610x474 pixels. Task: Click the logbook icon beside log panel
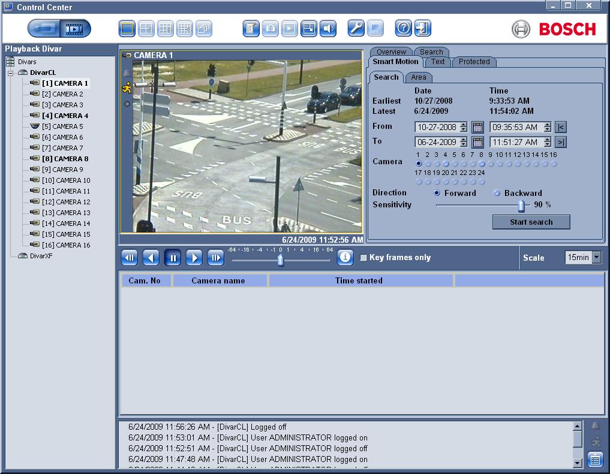tap(595, 460)
